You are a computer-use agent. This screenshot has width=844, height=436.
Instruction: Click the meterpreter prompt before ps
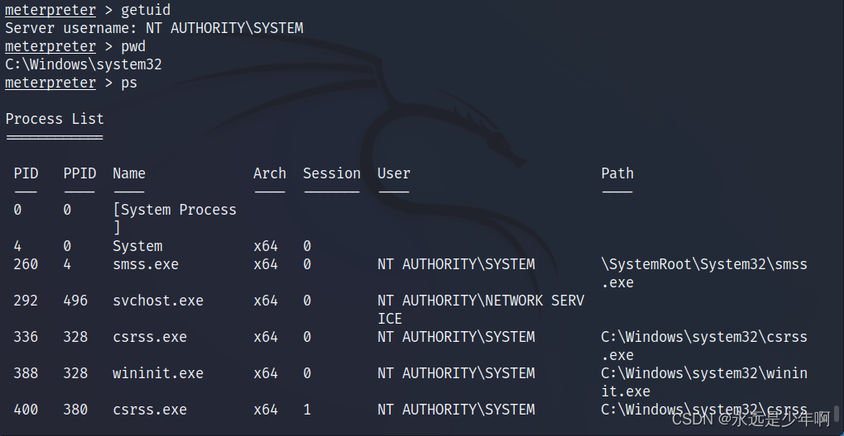tap(50, 83)
